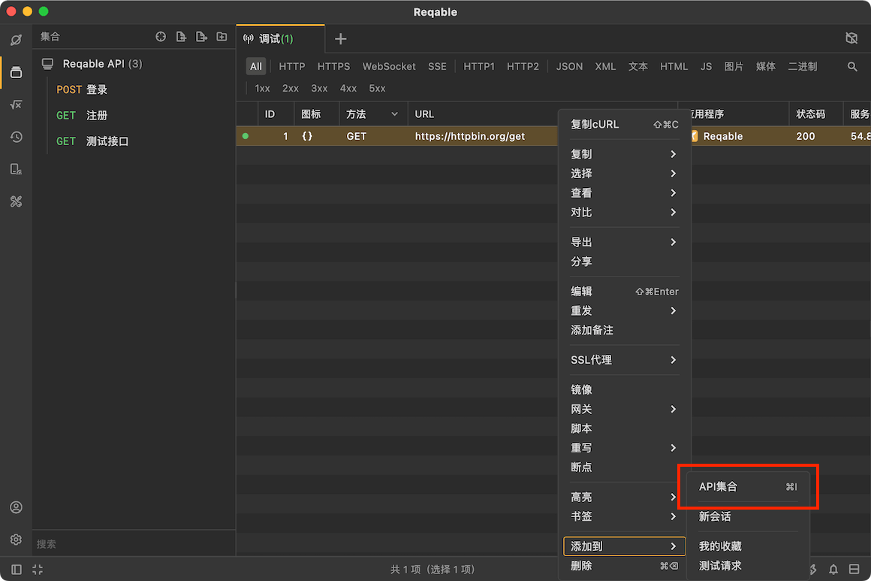Open the environment variables sidebar icon

tap(16, 104)
